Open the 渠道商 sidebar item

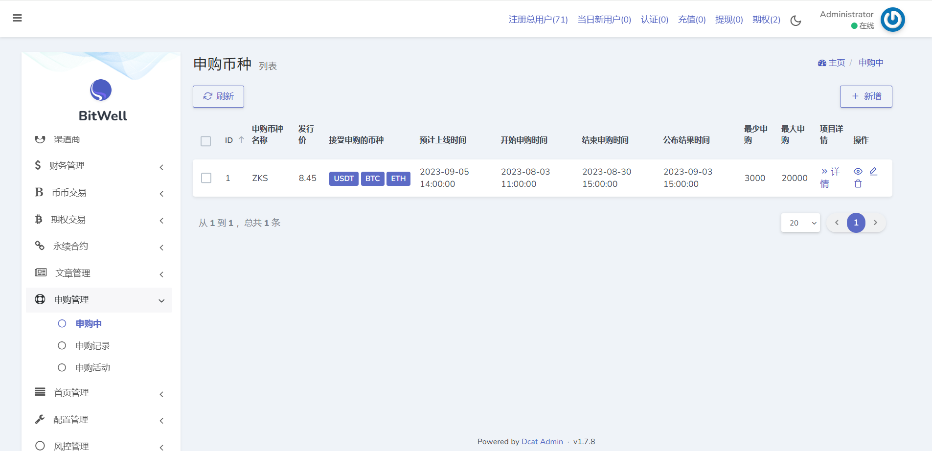pyautogui.click(x=67, y=139)
